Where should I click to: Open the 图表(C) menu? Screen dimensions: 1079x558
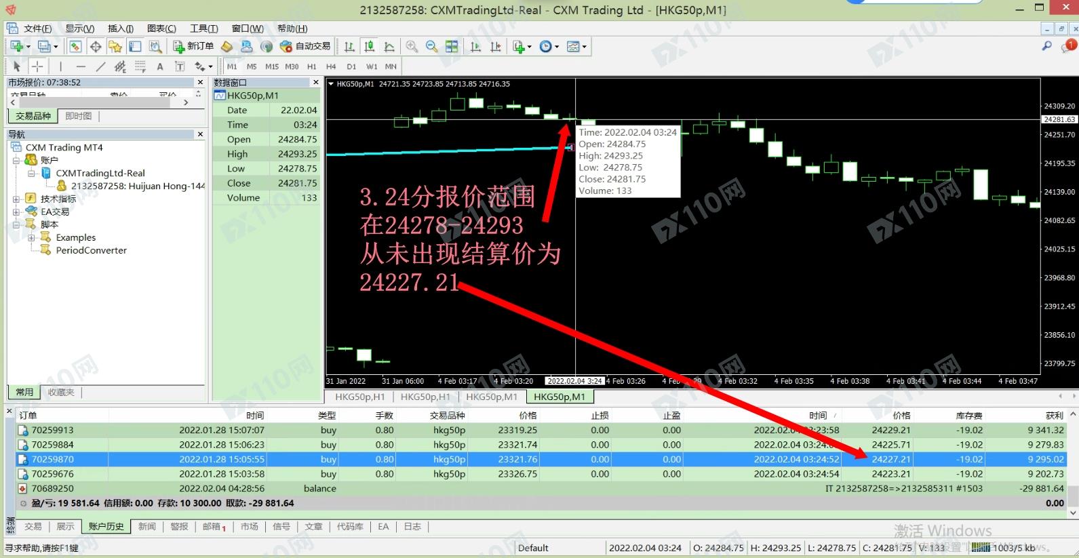tap(161, 28)
